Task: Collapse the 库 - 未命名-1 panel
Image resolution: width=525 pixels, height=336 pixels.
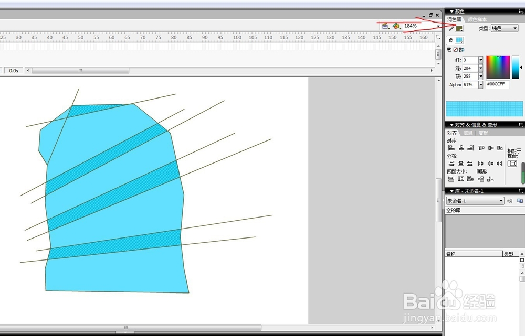Action: tap(451, 191)
